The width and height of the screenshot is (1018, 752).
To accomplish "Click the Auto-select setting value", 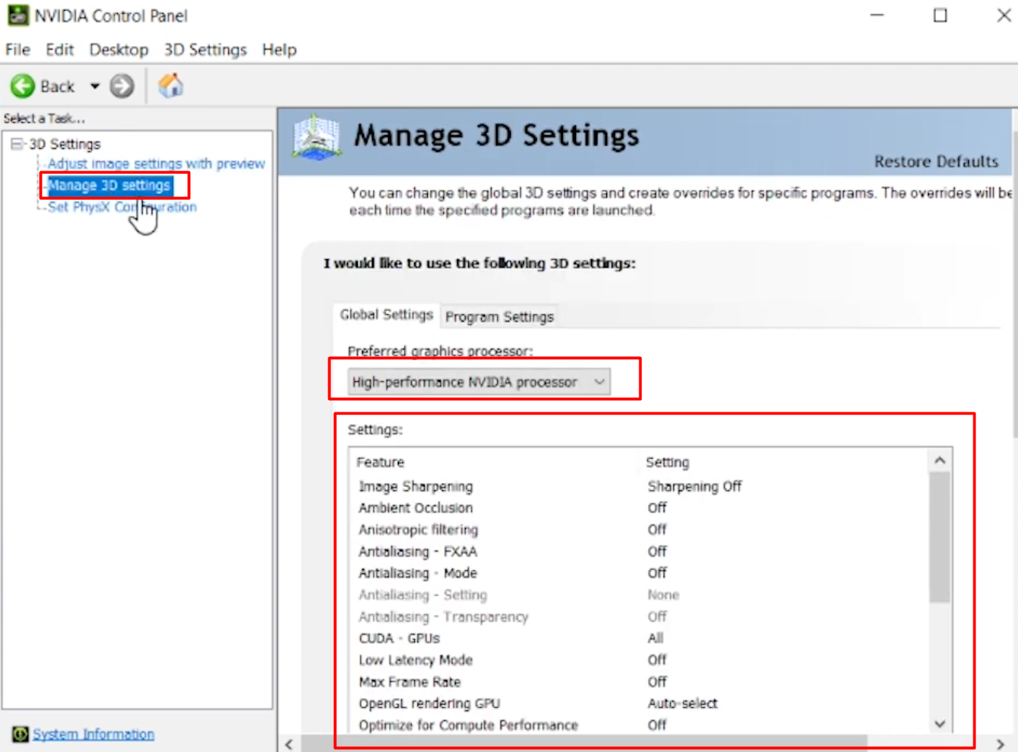I will coord(683,703).
